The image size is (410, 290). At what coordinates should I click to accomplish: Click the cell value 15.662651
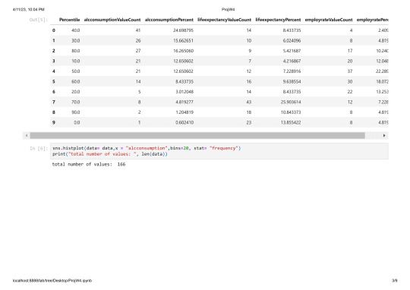pyautogui.click(x=183, y=40)
